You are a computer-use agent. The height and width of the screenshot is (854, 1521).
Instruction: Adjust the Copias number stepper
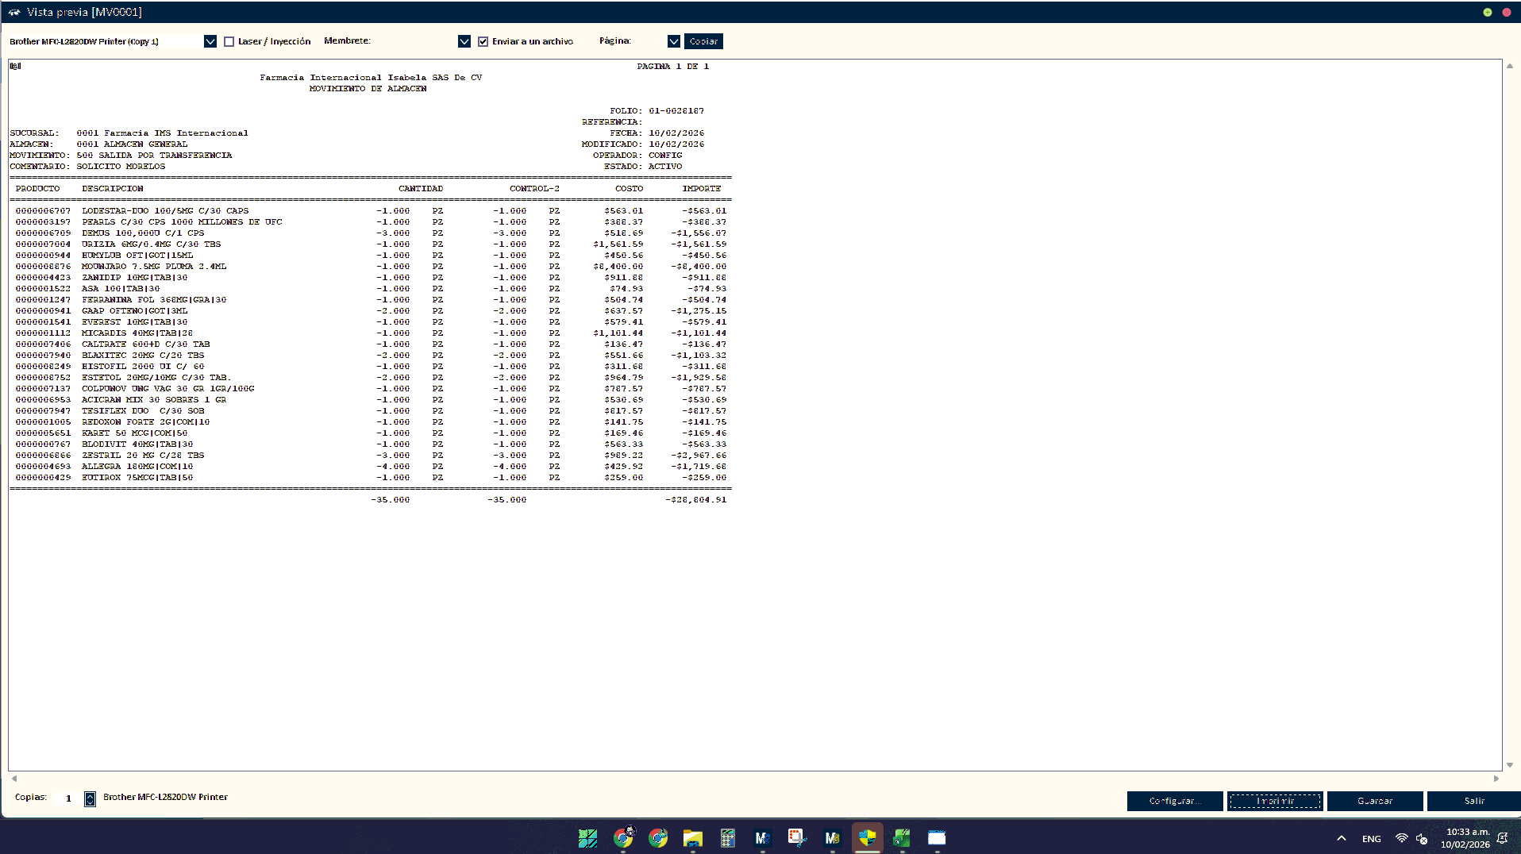[x=90, y=798]
